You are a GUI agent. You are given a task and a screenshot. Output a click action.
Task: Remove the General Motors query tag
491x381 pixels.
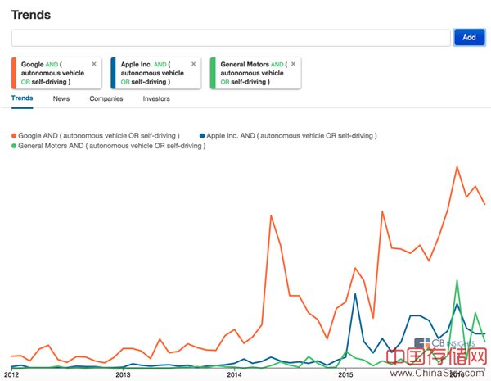(293, 64)
